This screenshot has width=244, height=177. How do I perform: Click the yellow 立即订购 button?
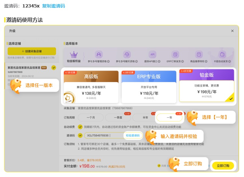coord(223,166)
